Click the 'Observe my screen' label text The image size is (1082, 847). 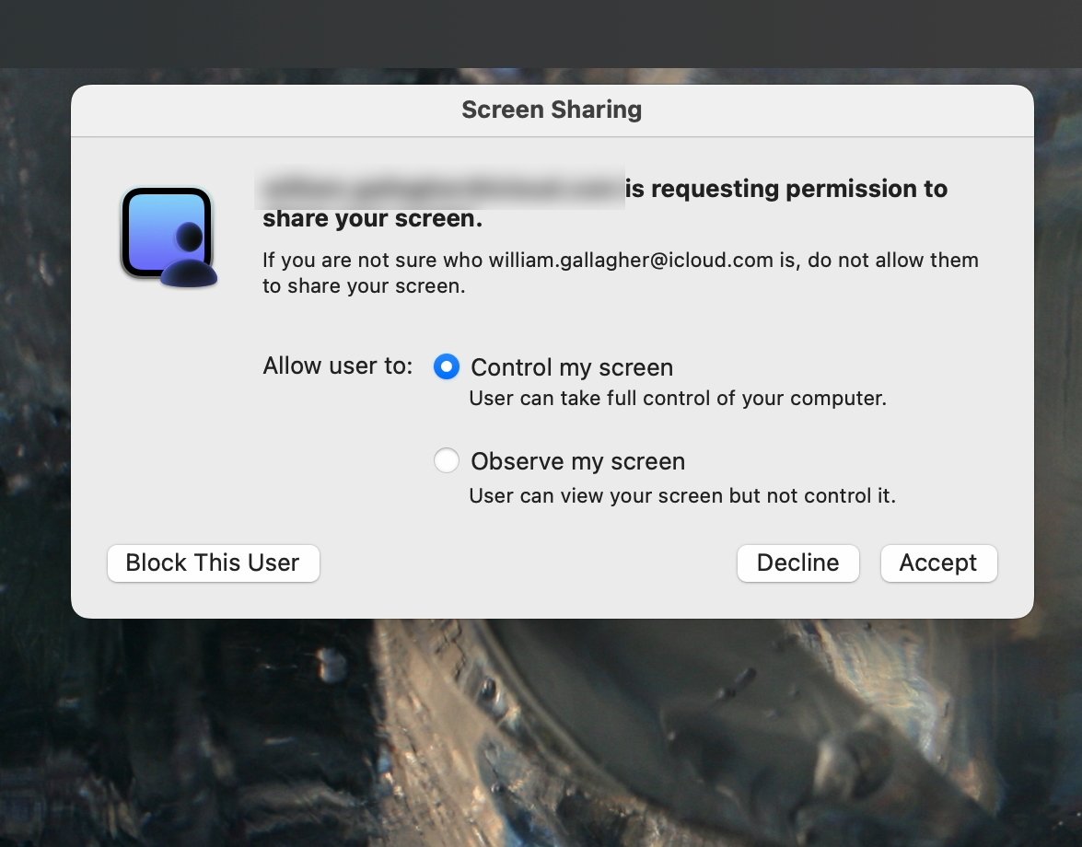[577, 461]
